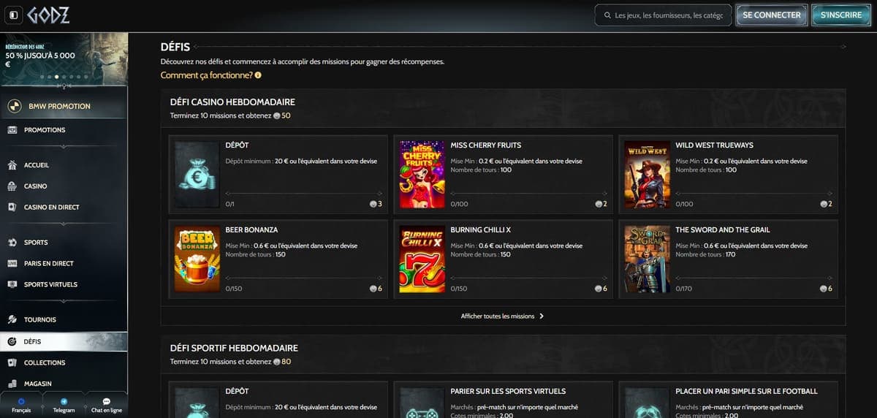
Task: Click Beer Bonanza 0/150 progress bar
Action: (x=304, y=278)
